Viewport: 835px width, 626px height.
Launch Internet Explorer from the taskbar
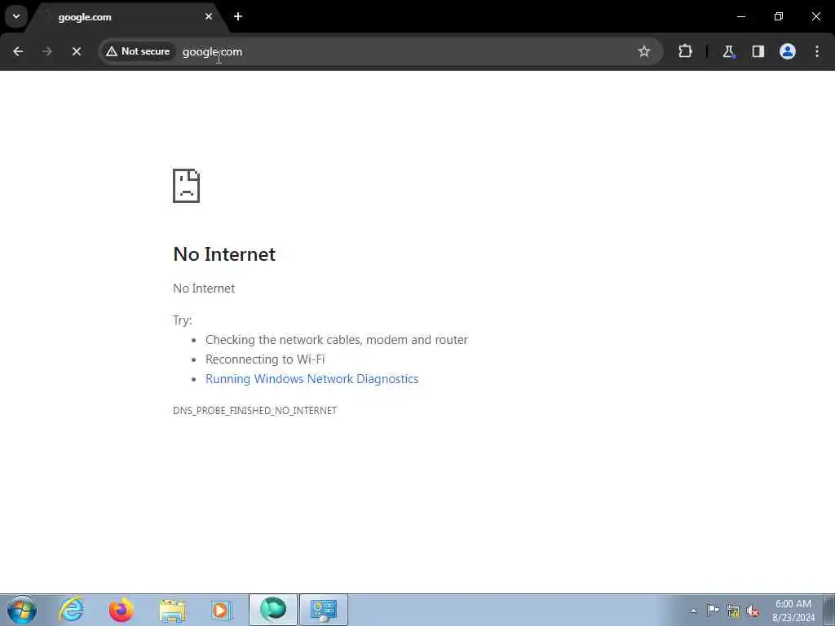tap(72, 610)
